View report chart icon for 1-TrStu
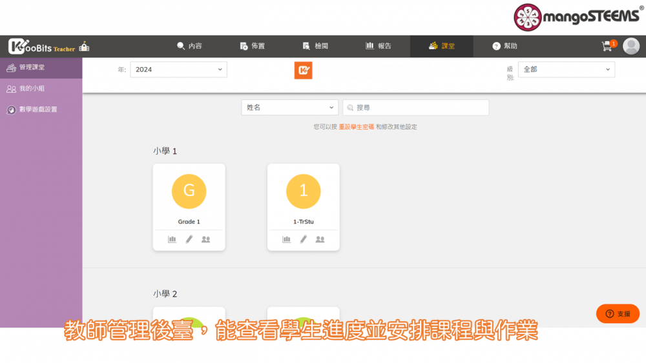This screenshot has height=363, width=646. pyautogui.click(x=287, y=239)
